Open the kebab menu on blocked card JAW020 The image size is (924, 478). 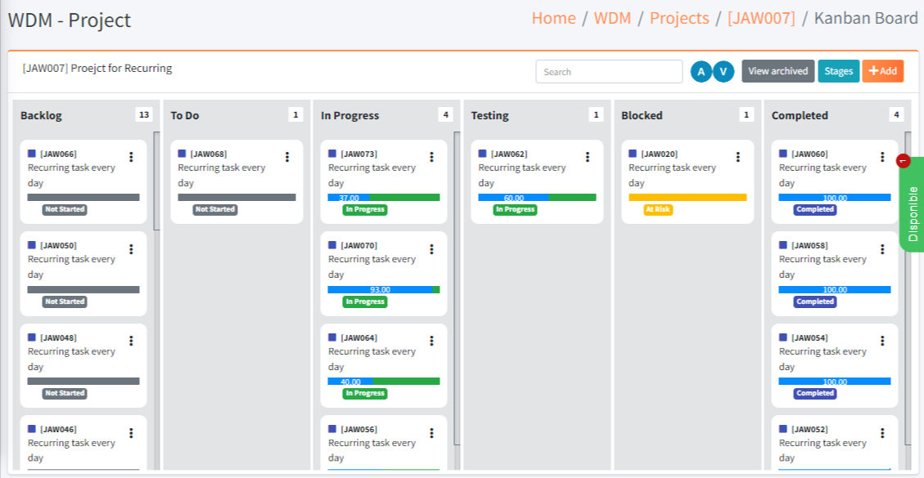pyautogui.click(x=737, y=157)
